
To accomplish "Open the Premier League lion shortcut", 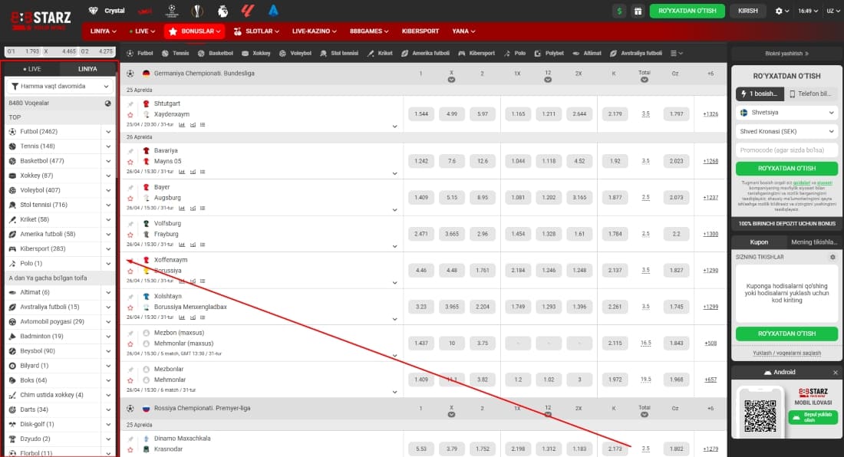I will coord(223,11).
